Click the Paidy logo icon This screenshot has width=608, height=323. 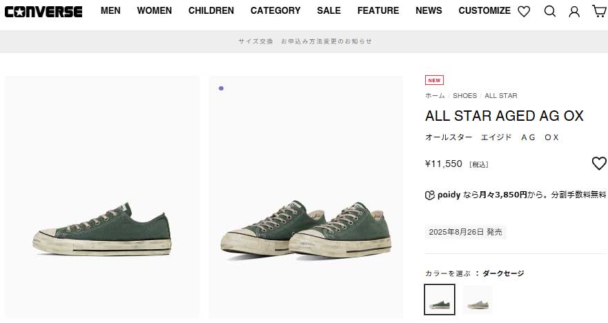pos(430,195)
